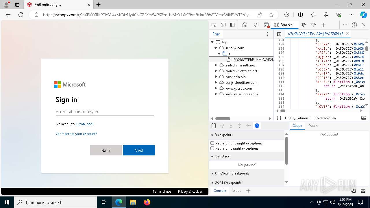Close the DevTools panel
This screenshot has width=370, height=208.
(x=364, y=25)
